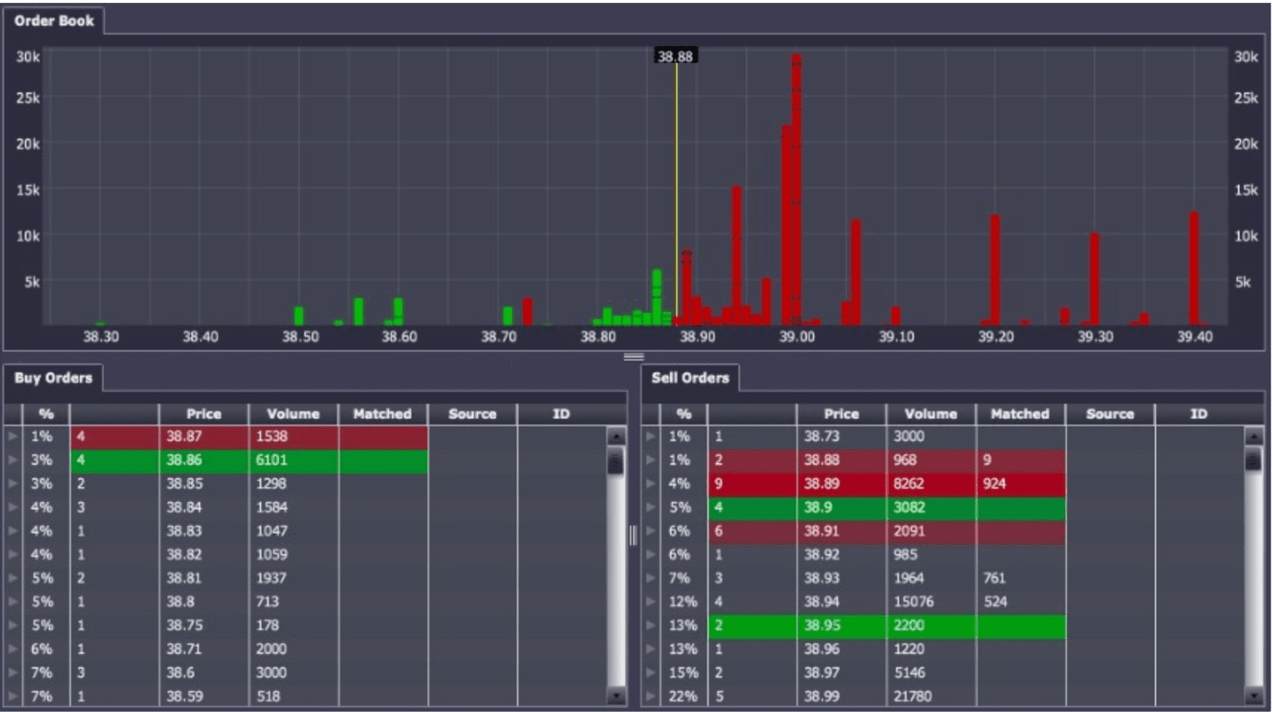This screenshot has width=1272, height=712.
Task: Click Buy Orders scrollbar down arrow
Action: click(615, 696)
